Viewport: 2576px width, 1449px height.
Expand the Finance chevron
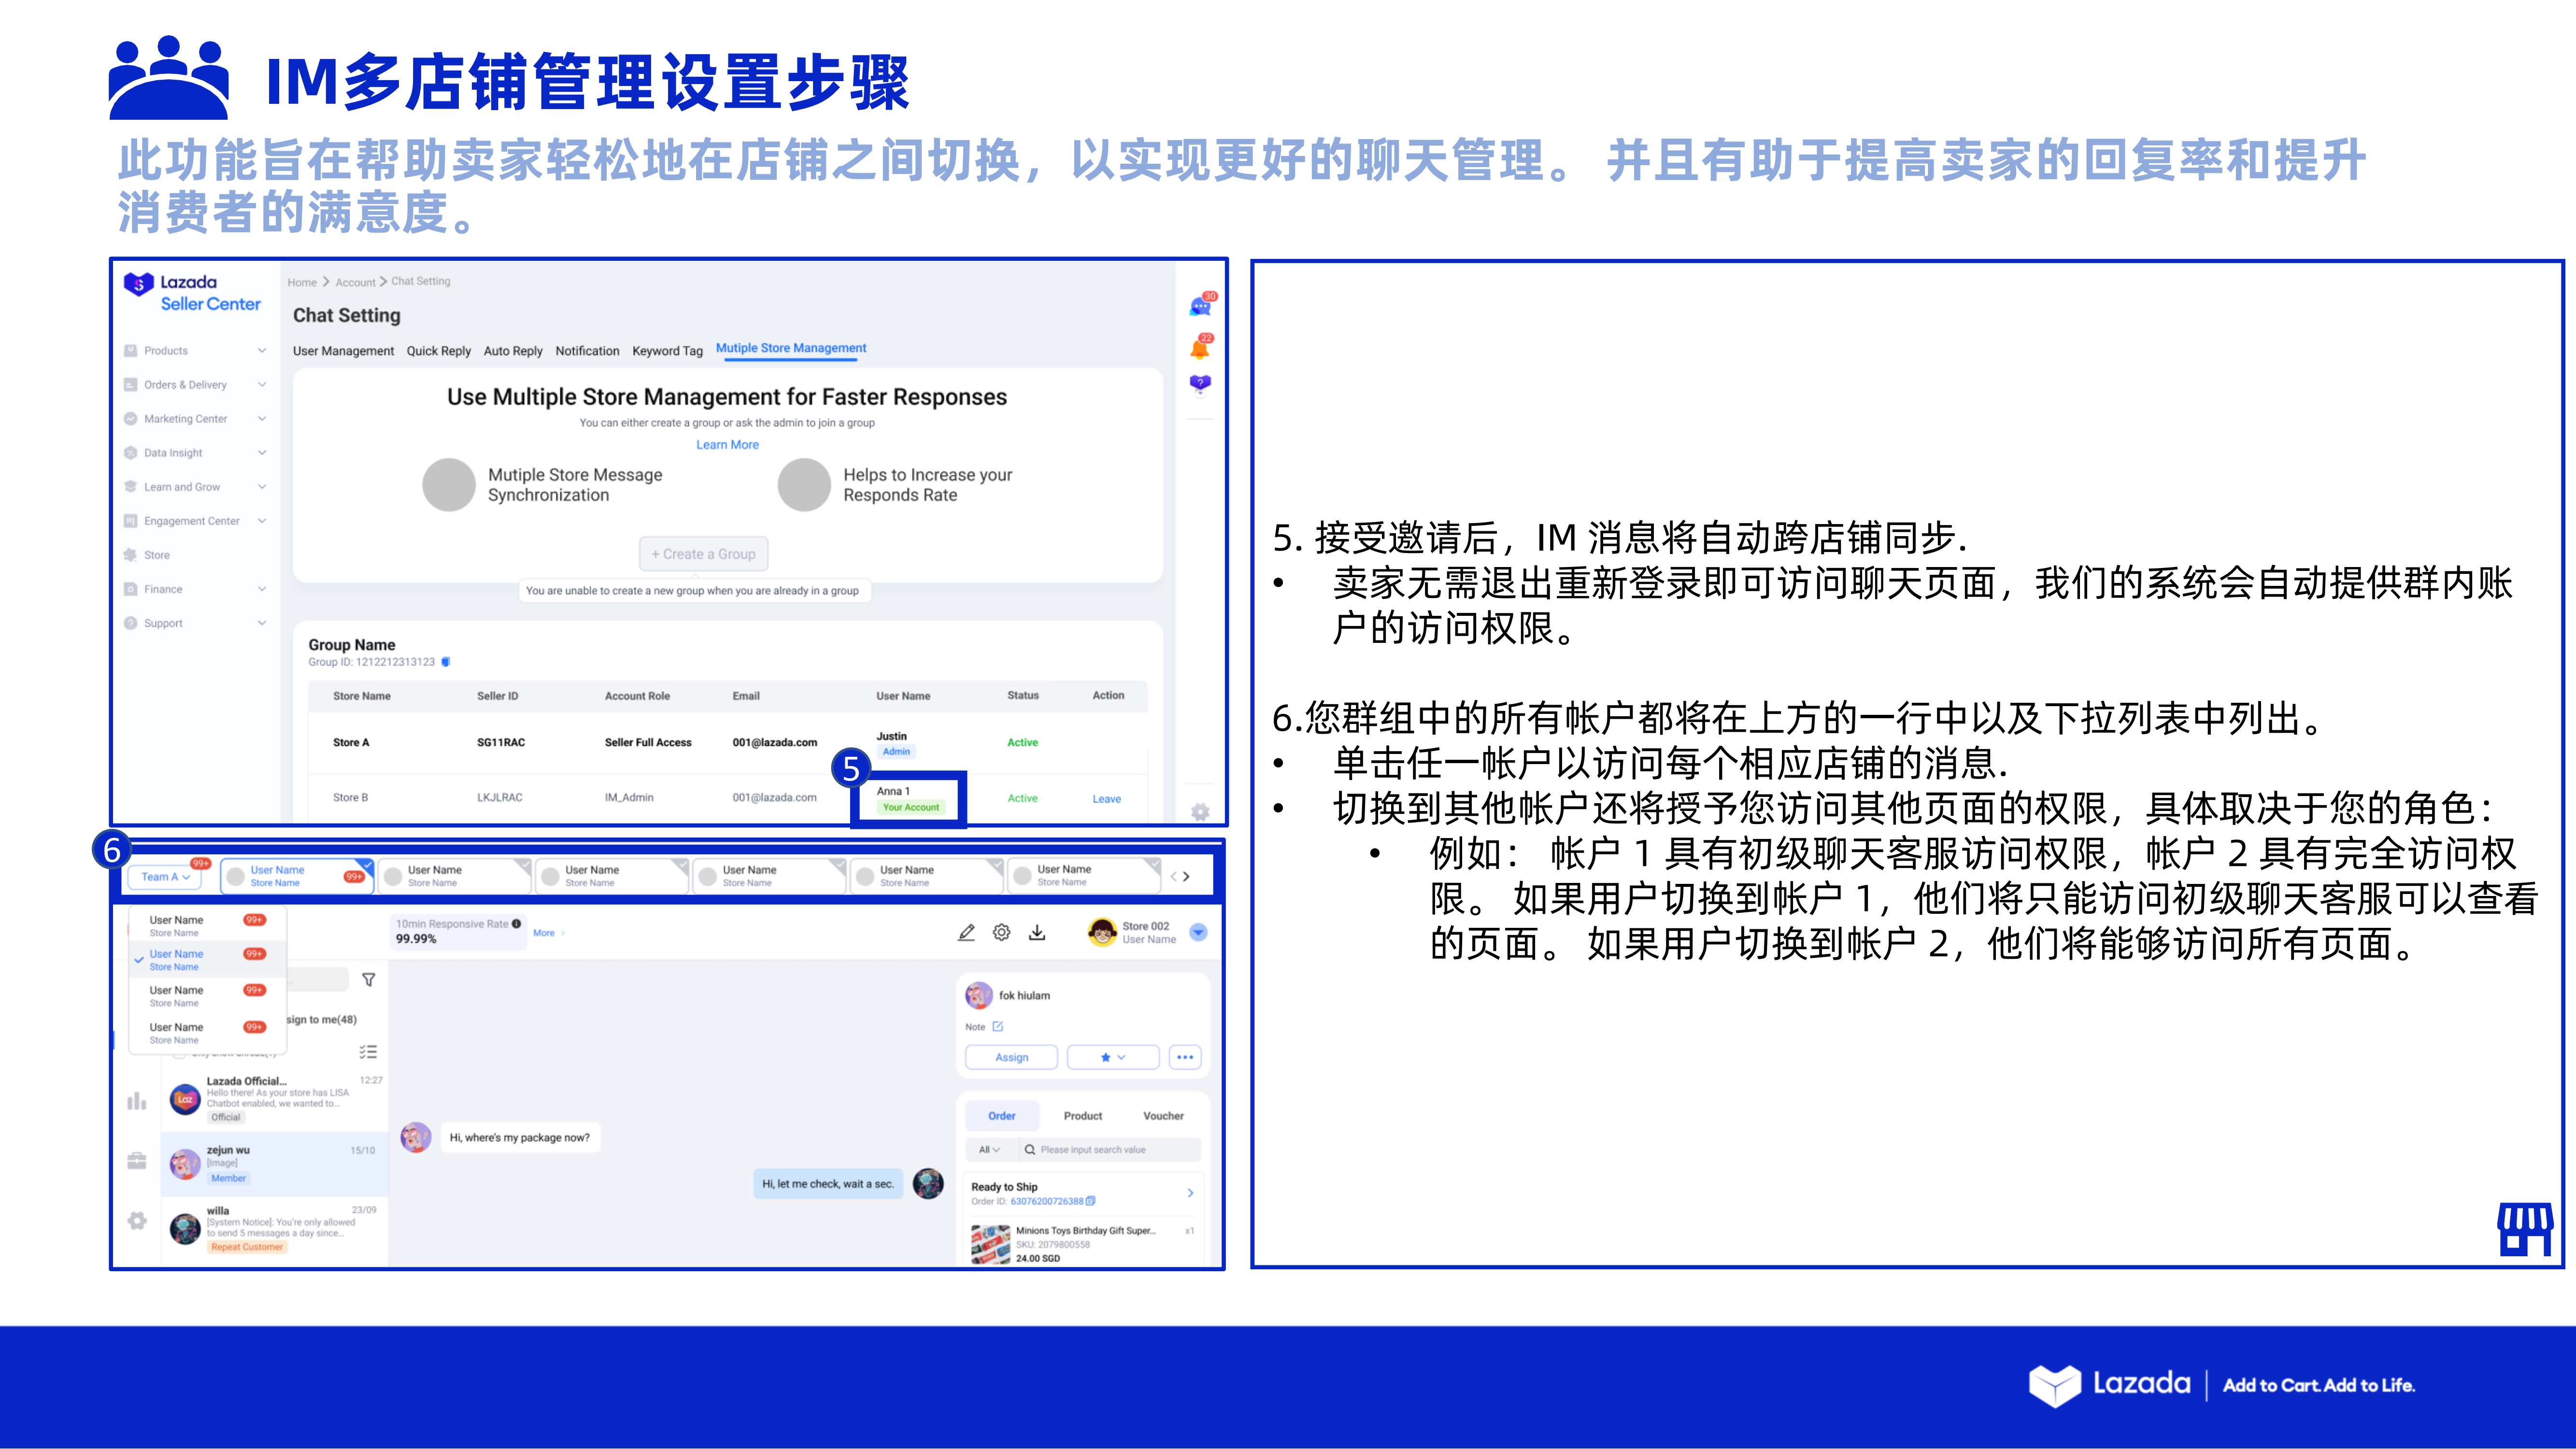[x=262, y=589]
